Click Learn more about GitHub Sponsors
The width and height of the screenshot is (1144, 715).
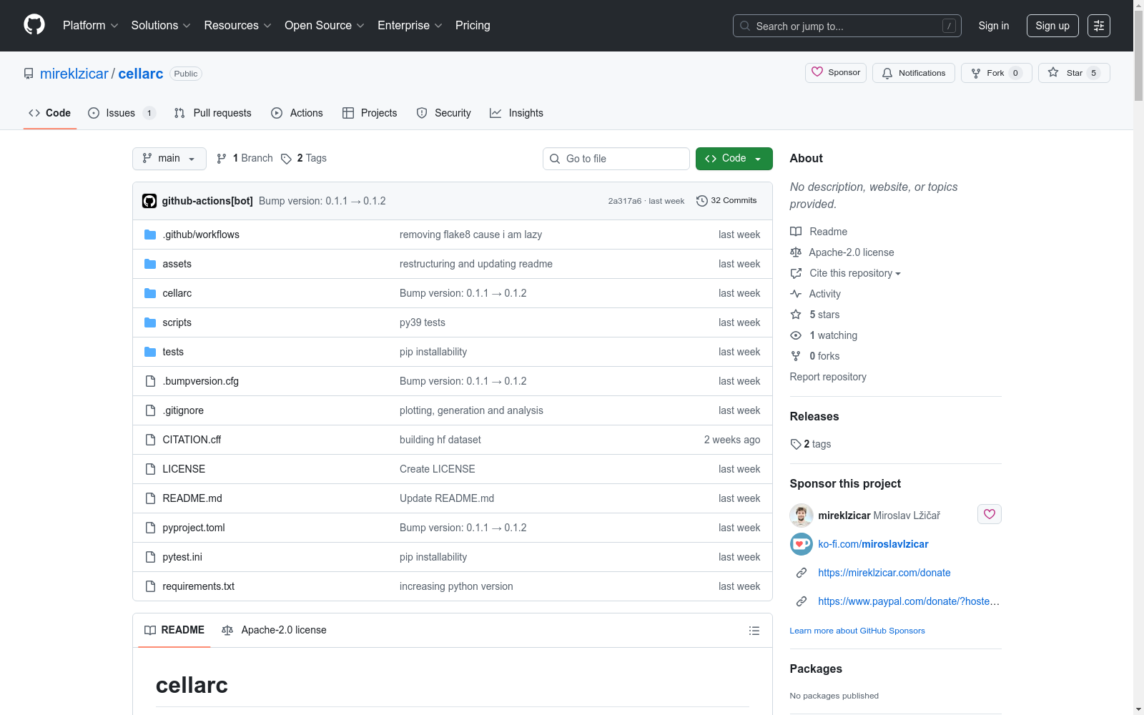[857, 631]
